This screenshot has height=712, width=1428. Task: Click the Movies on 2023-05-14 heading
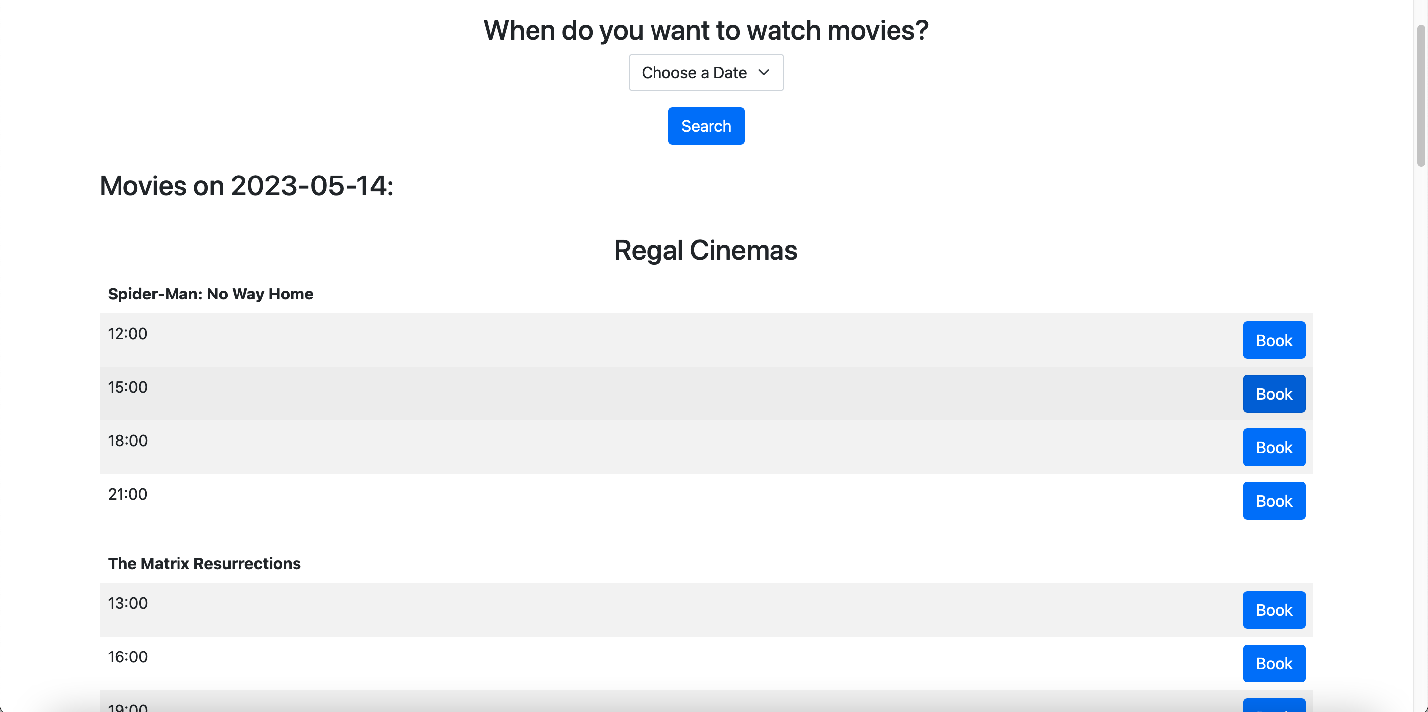coord(247,186)
